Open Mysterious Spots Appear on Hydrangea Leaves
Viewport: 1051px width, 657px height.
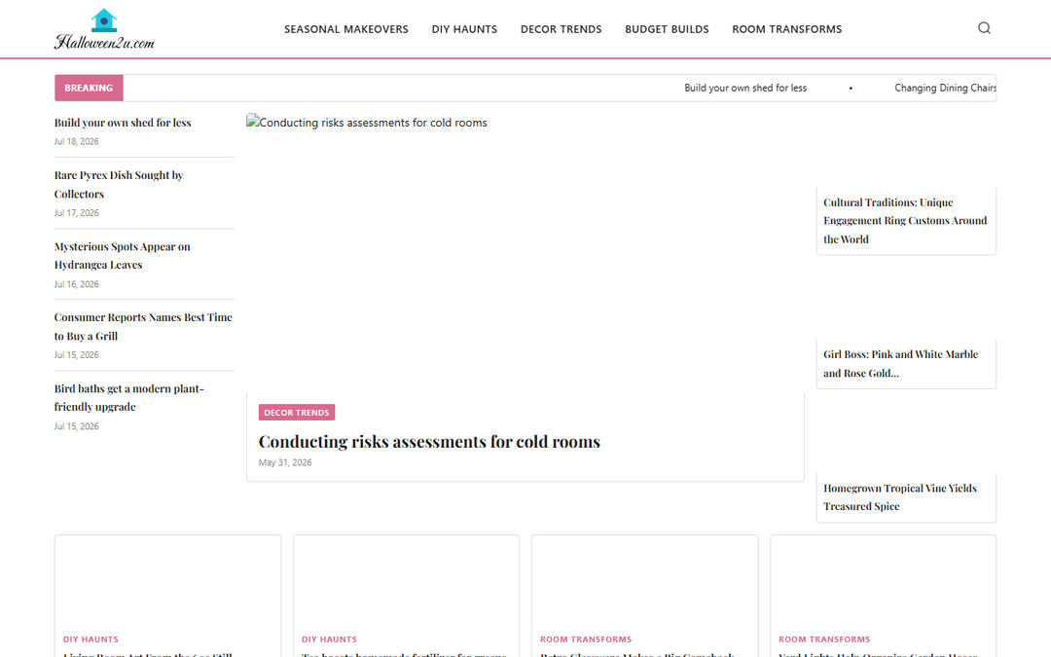point(122,255)
